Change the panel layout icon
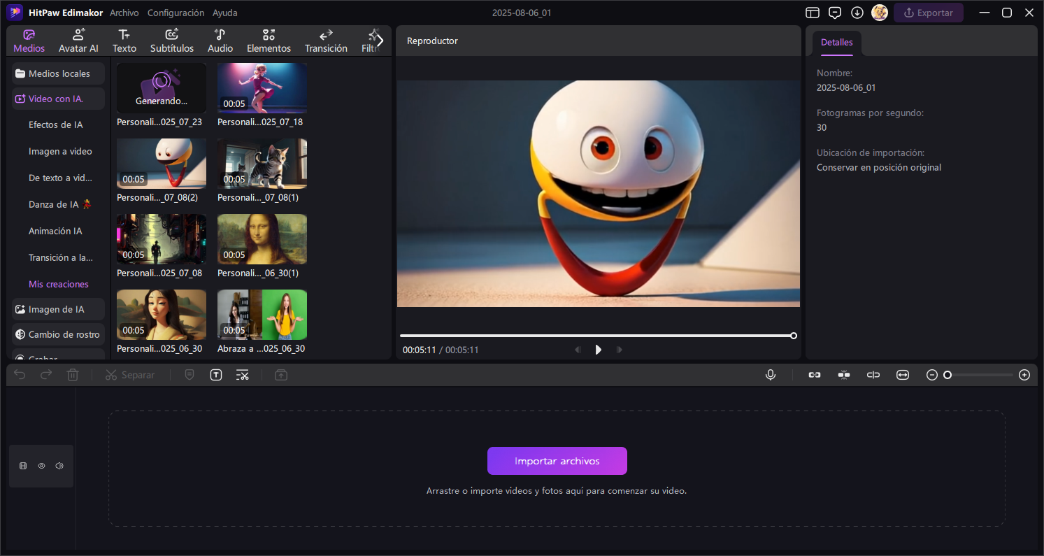 (x=812, y=13)
